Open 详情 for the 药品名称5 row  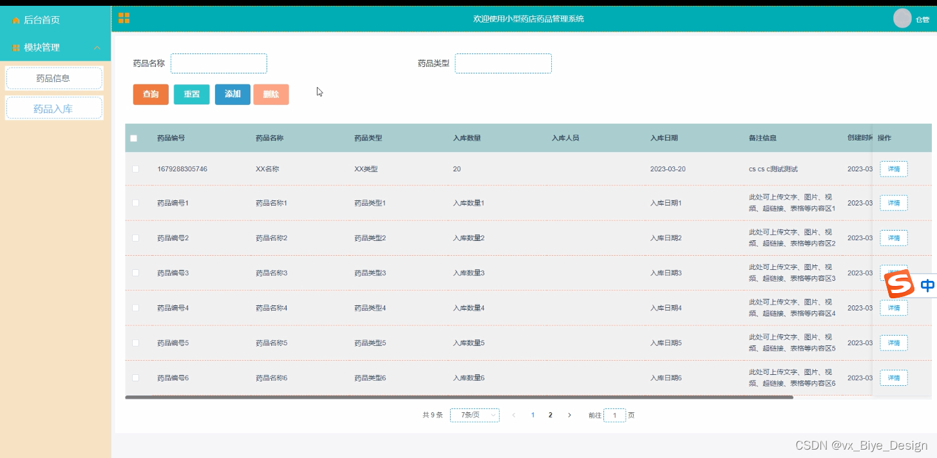coord(894,343)
